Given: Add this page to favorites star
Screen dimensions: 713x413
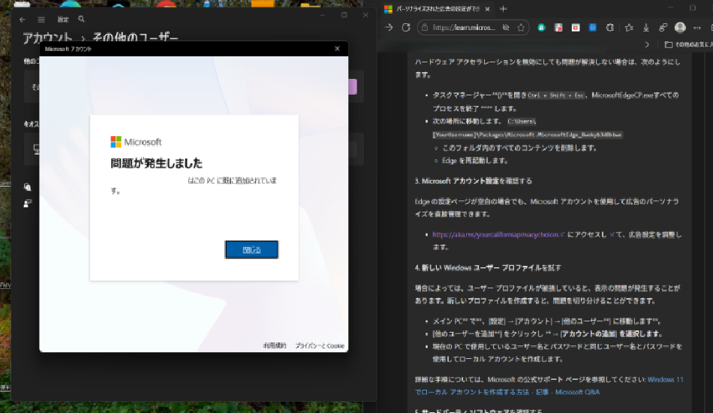Looking at the screenshot, I should point(521,28).
